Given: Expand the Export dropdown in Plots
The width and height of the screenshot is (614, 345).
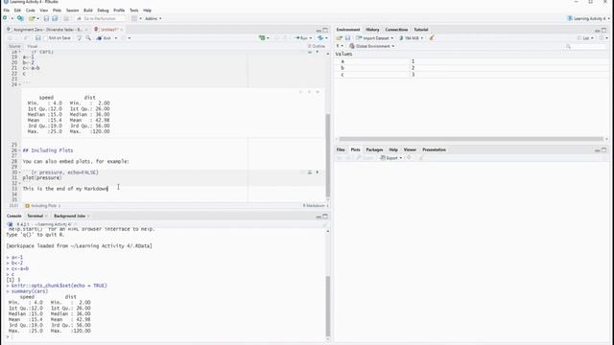Looking at the screenshot, I should coord(391,157).
